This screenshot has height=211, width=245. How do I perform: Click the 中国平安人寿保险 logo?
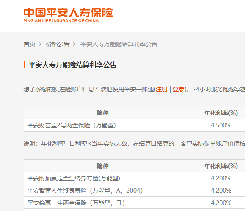pos(68,15)
